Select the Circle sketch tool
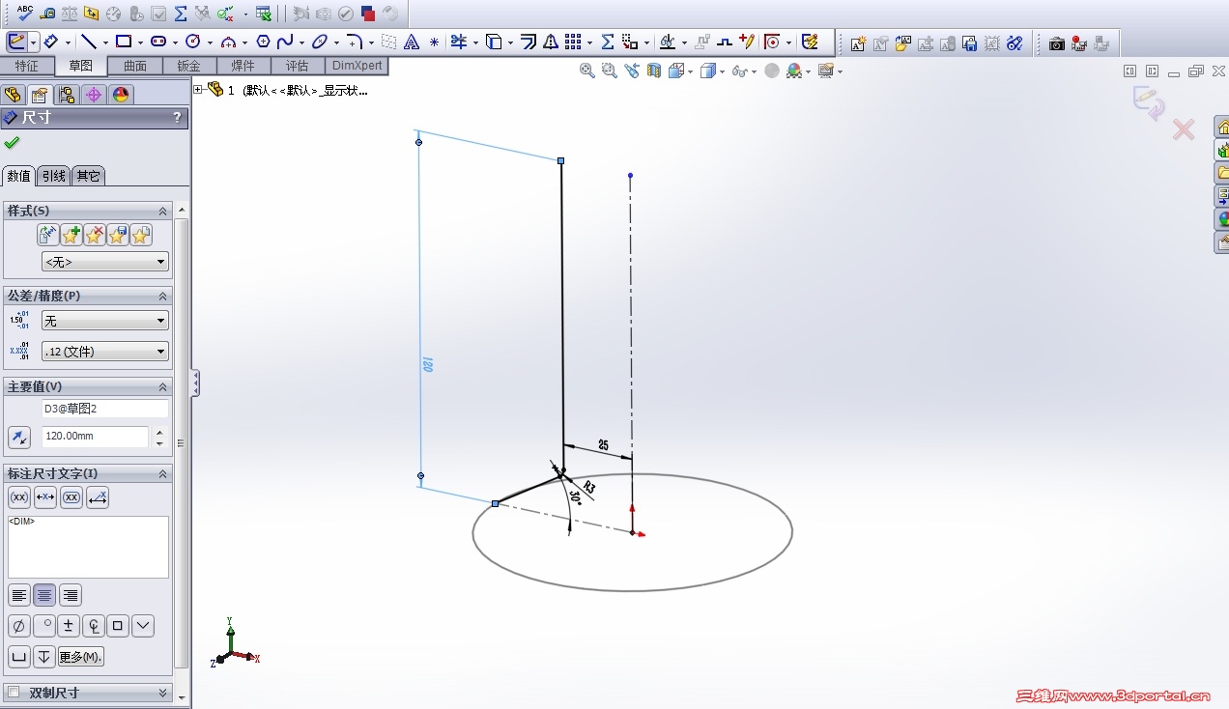The image size is (1229, 709). click(192, 42)
